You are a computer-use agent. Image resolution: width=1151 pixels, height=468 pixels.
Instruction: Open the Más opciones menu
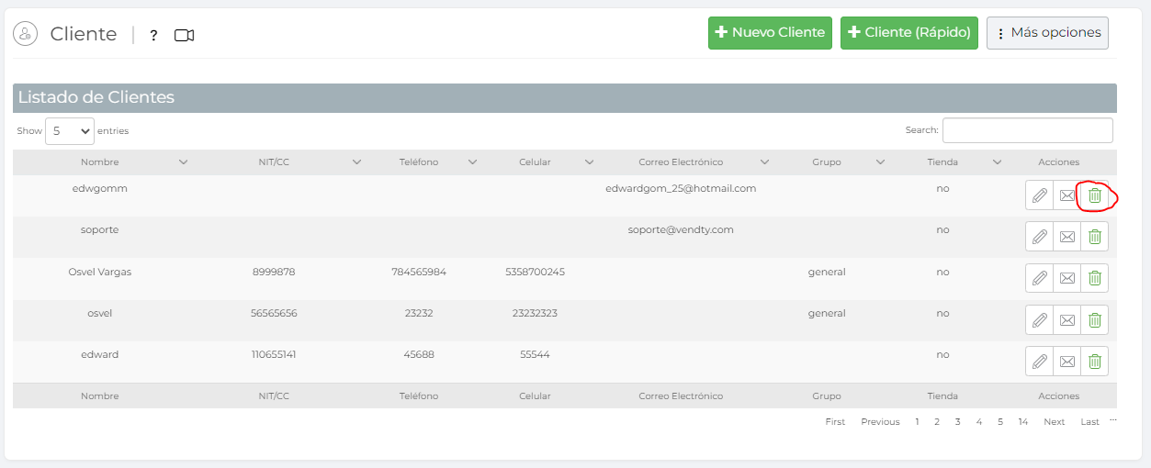point(1047,32)
